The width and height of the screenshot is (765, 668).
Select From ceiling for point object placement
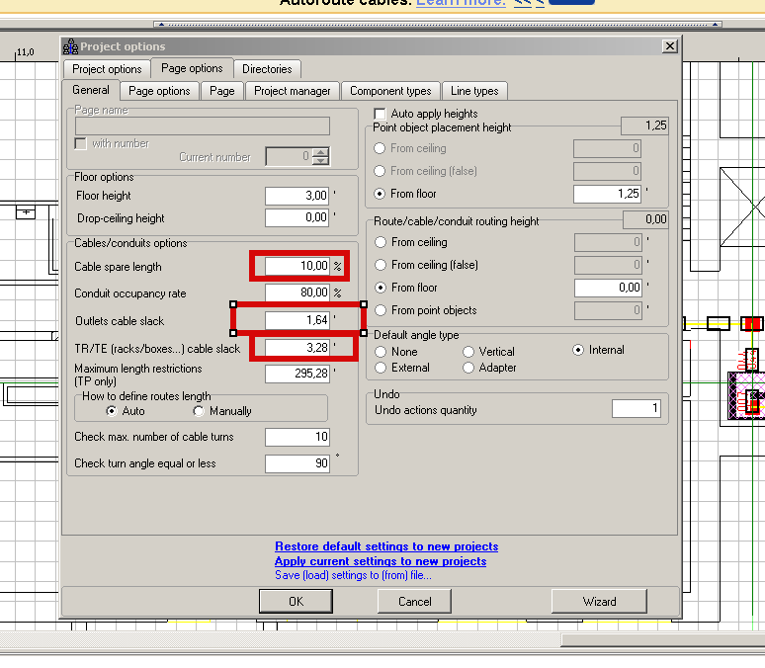tap(380, 148)
